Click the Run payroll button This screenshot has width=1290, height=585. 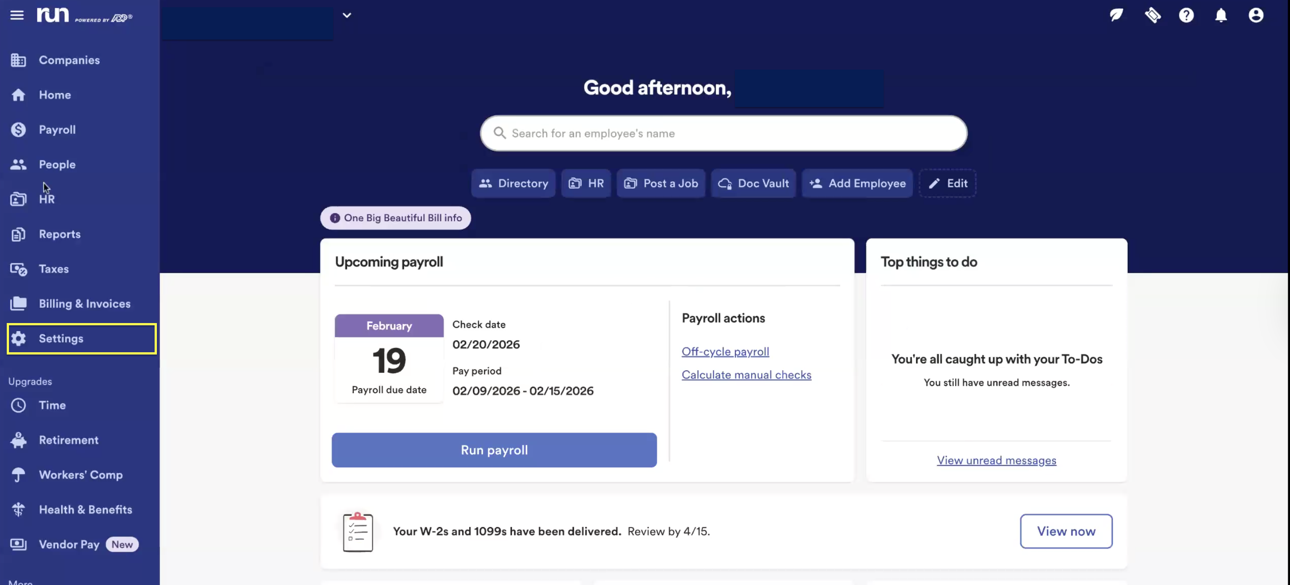click(x=494, y=450)
